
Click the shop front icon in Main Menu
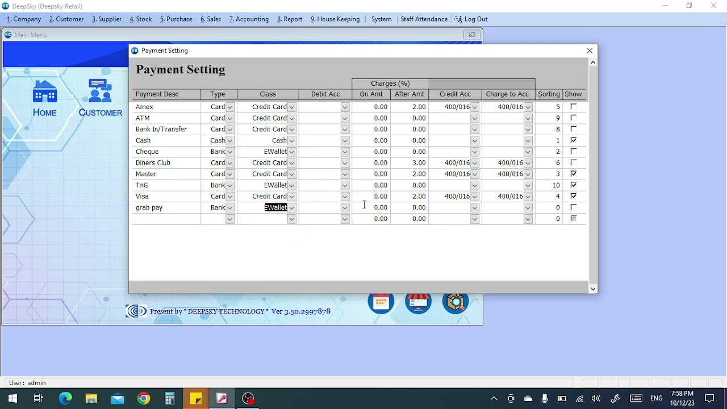[x=419, y=301]
